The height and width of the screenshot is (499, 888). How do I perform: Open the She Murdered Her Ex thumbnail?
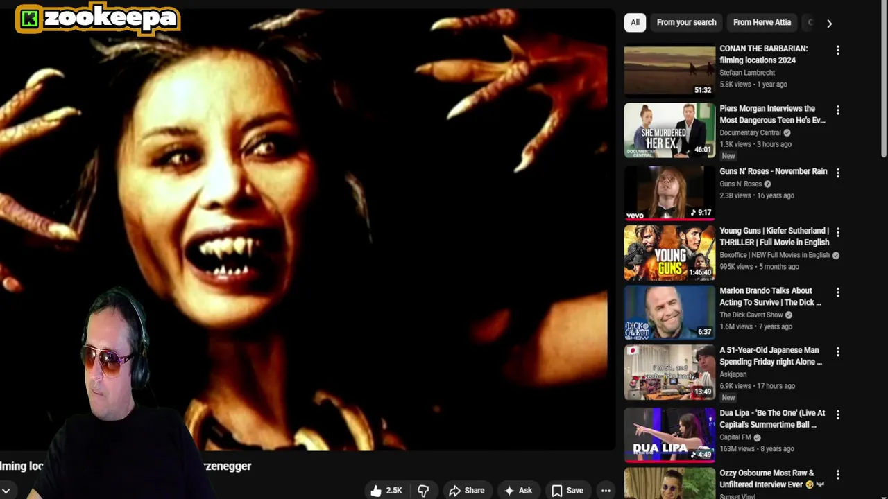tap(669, 130)
